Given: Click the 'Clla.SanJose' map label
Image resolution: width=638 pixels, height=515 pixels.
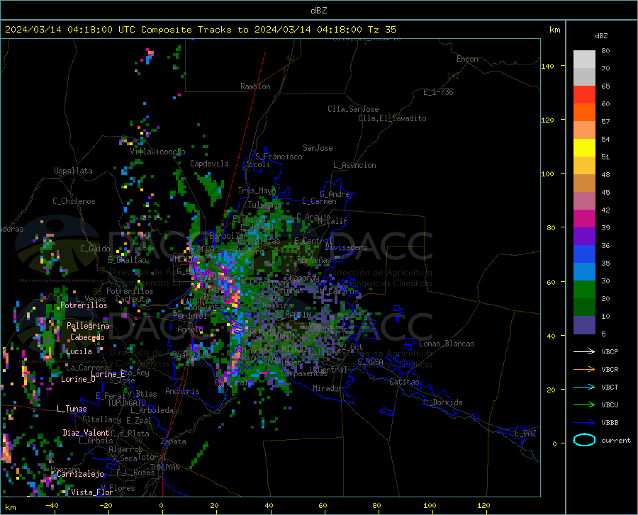Looking at the screenshot, I should 353,109.
